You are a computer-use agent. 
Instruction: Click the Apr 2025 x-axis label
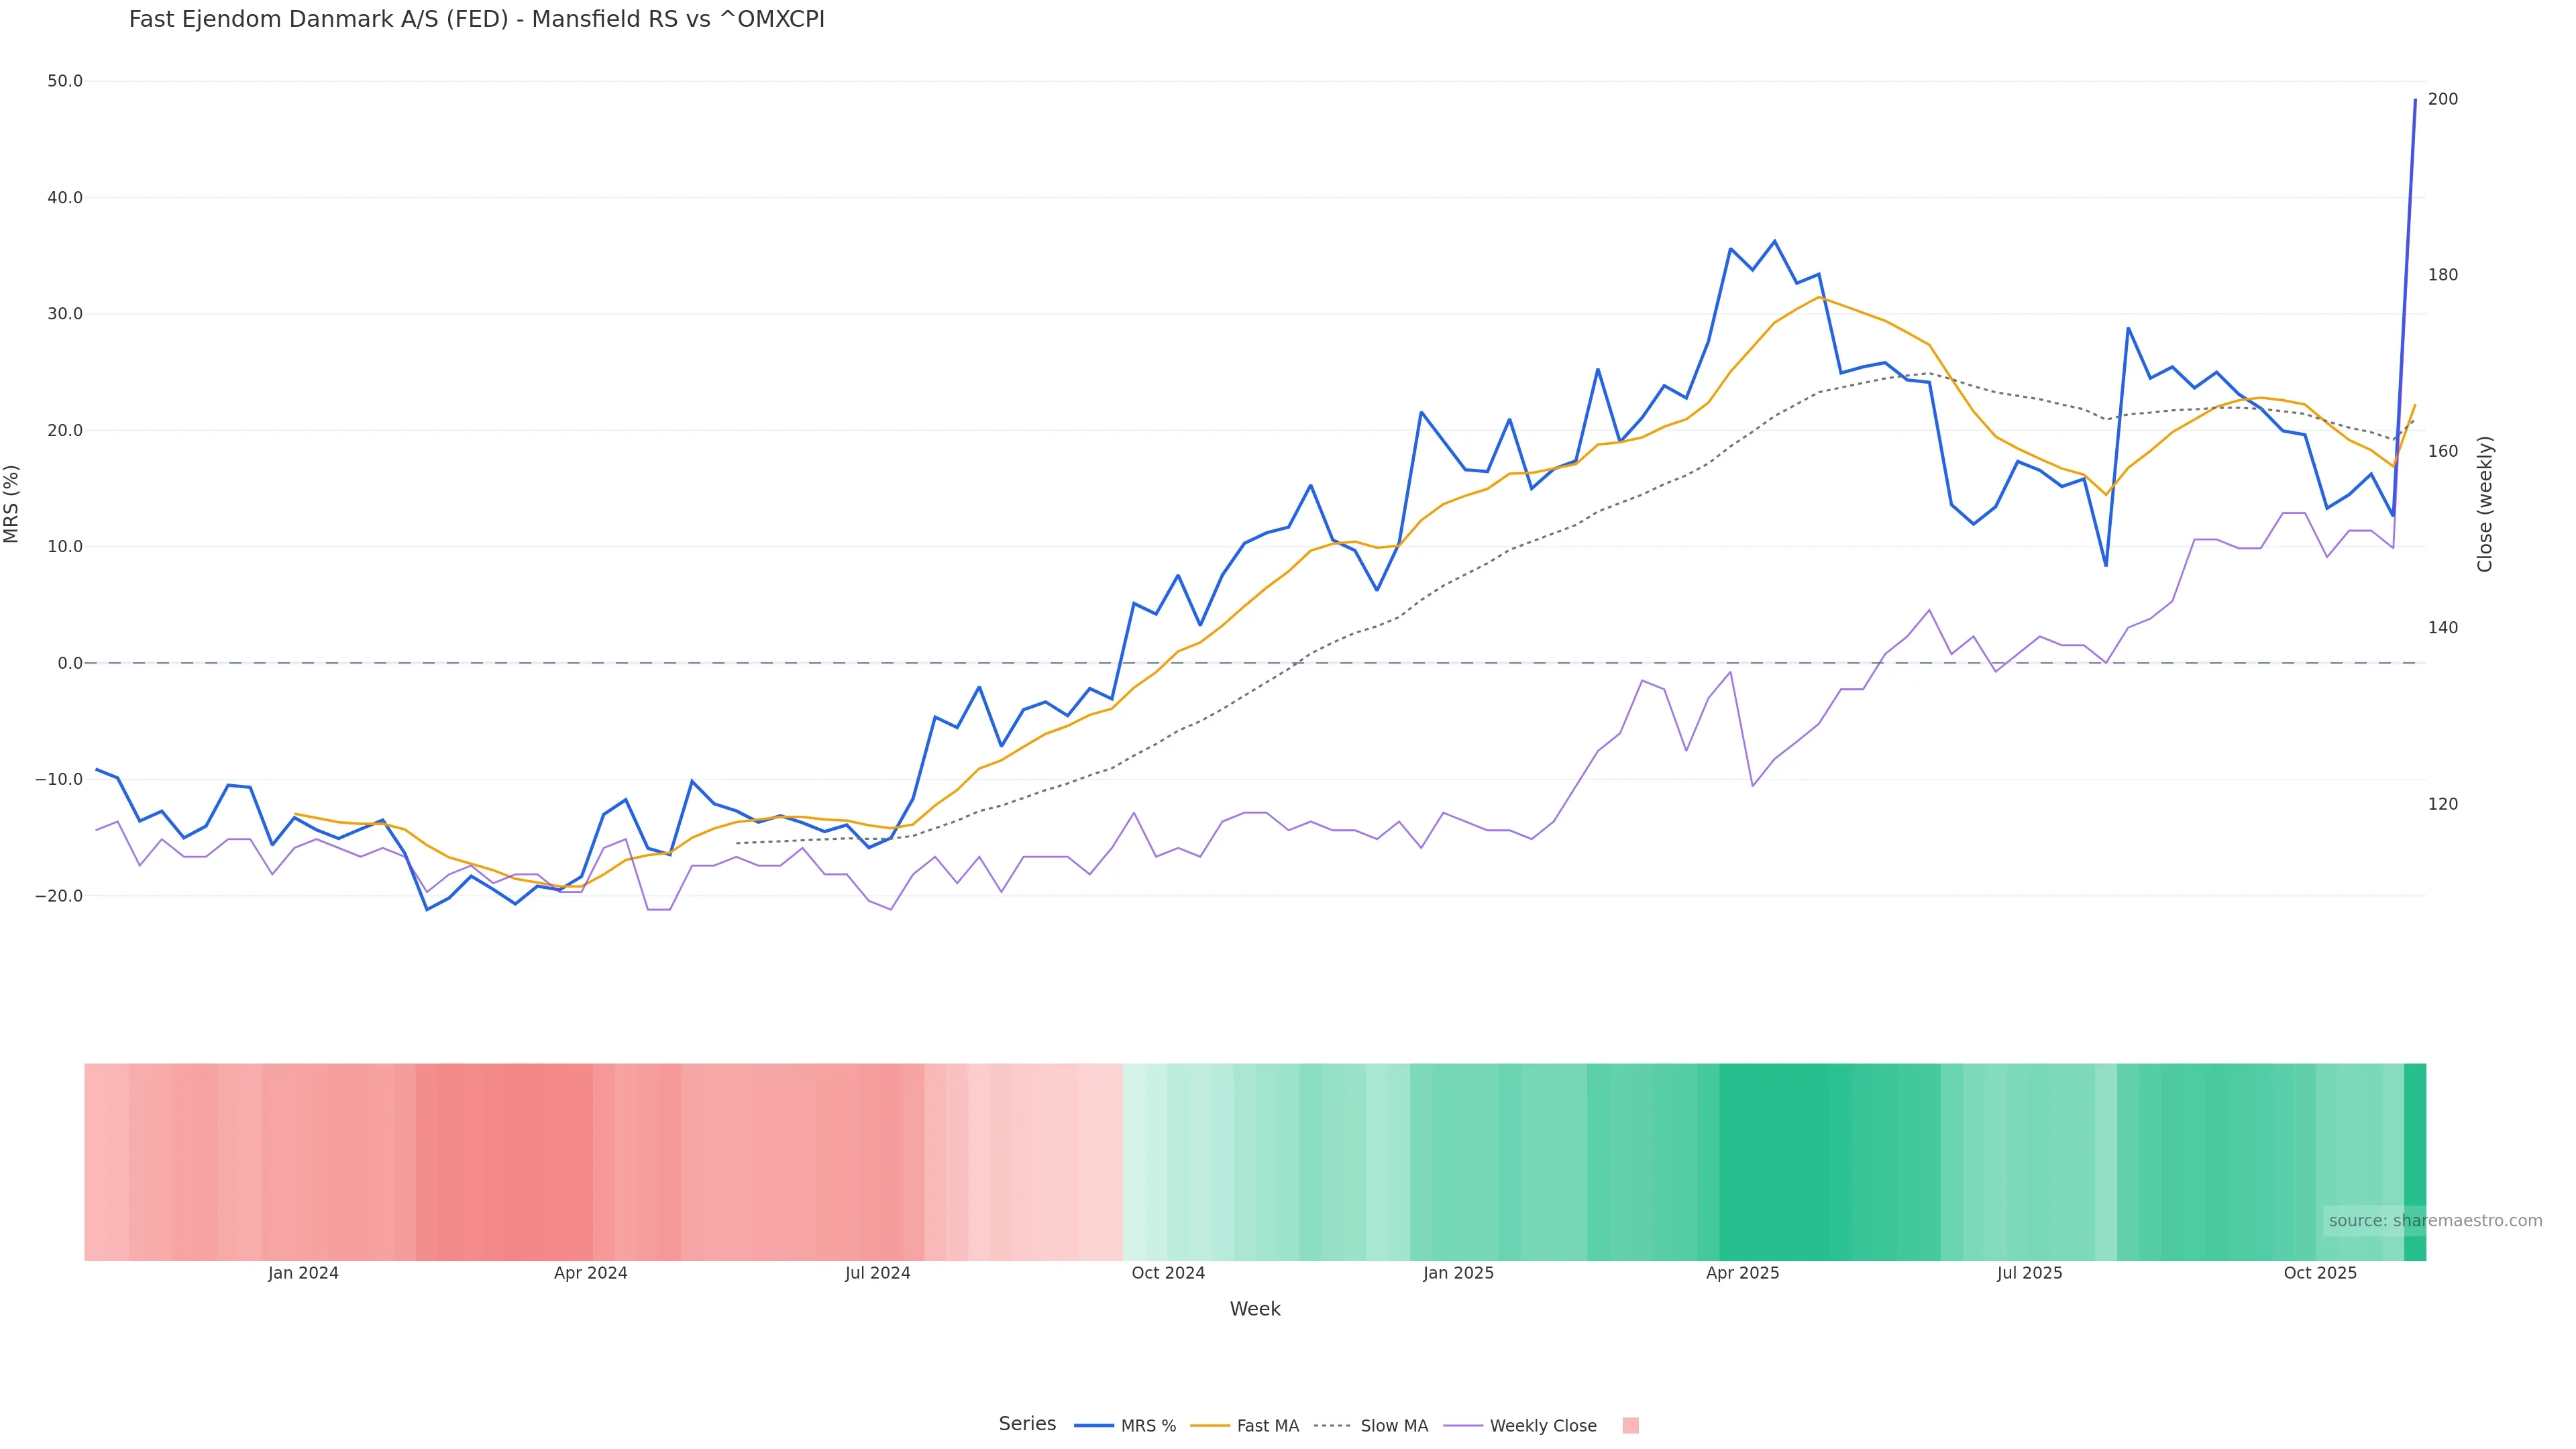coord(1742,1274)
